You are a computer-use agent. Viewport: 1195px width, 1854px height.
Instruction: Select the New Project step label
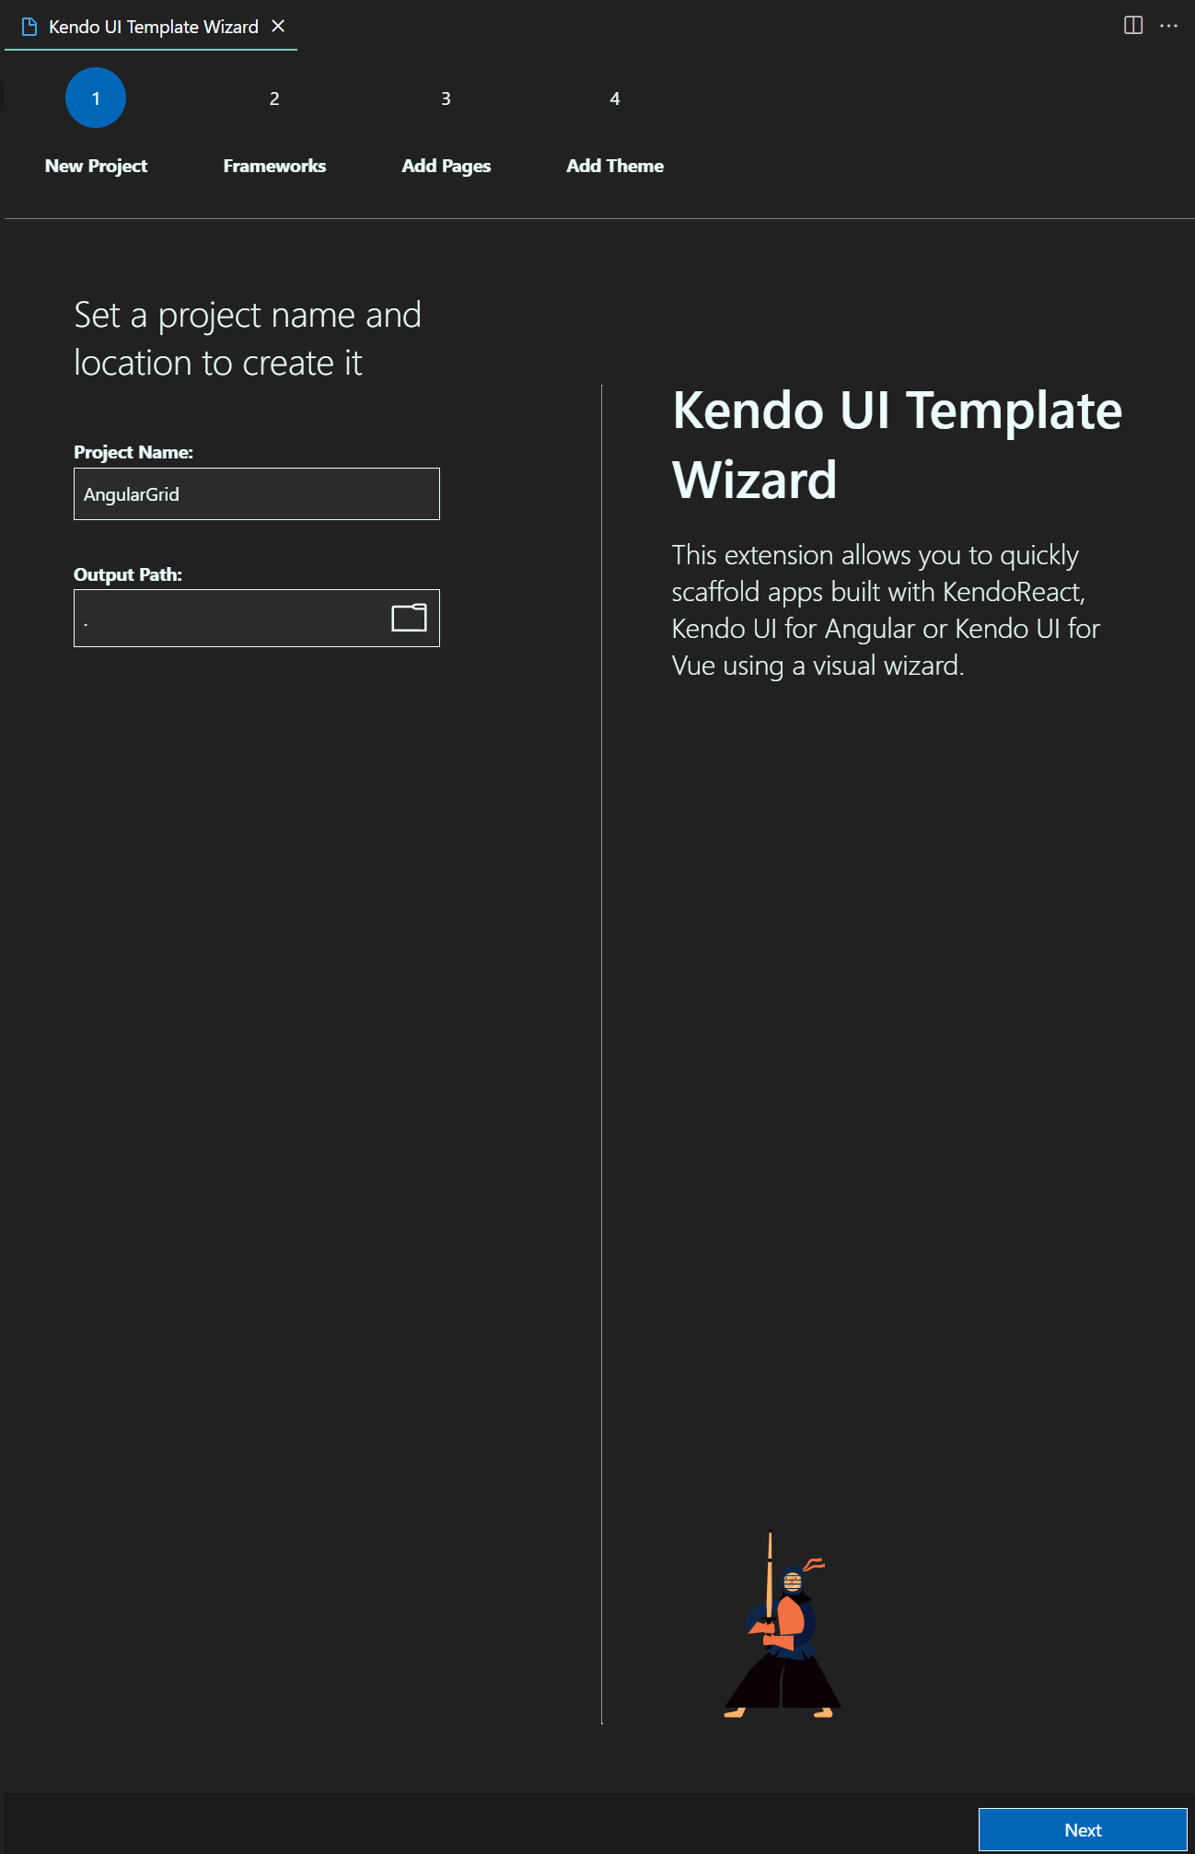pos(96,166)
